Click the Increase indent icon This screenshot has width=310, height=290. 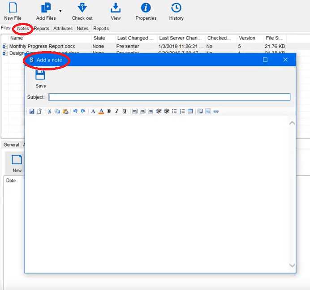pos(159,111)
